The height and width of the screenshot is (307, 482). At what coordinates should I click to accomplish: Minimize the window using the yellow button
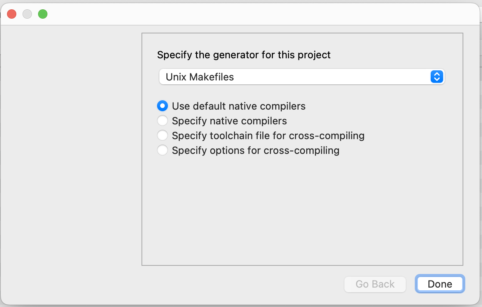(x=27, y=14)
